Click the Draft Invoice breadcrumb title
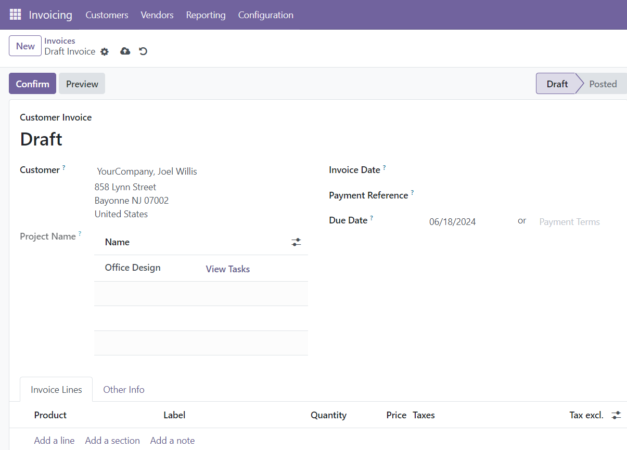This screenshot has width=627, height=450. tap(70, 51)
